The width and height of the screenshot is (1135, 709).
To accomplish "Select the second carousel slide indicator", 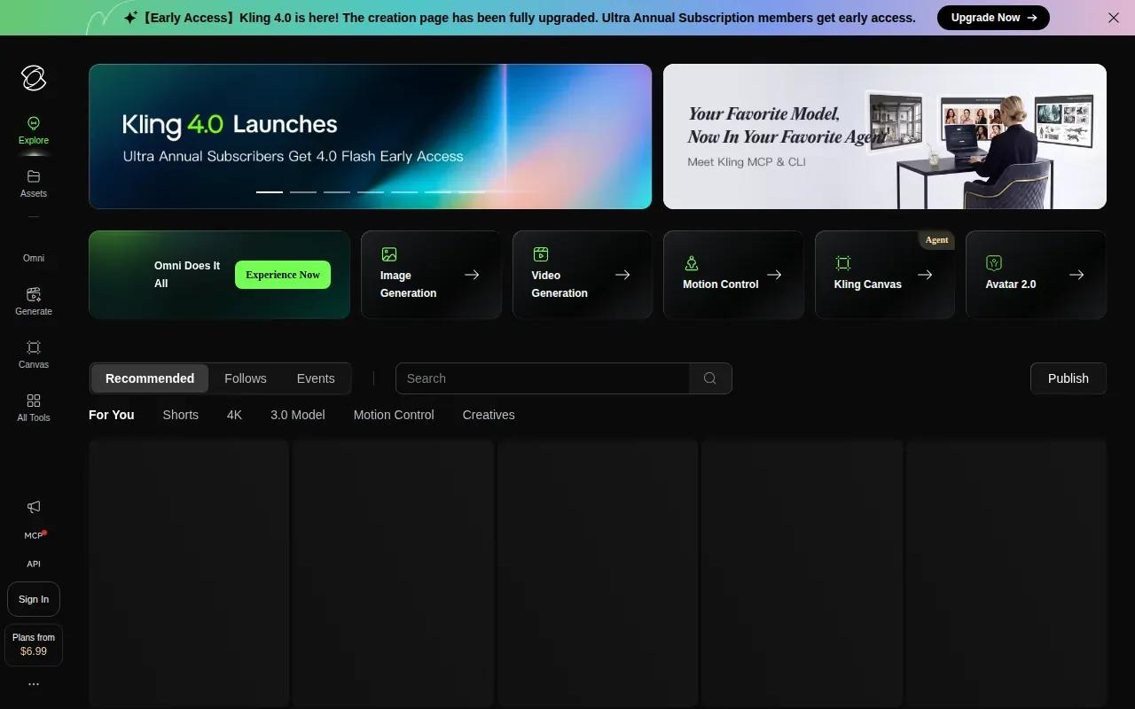I will pos(303,191).
